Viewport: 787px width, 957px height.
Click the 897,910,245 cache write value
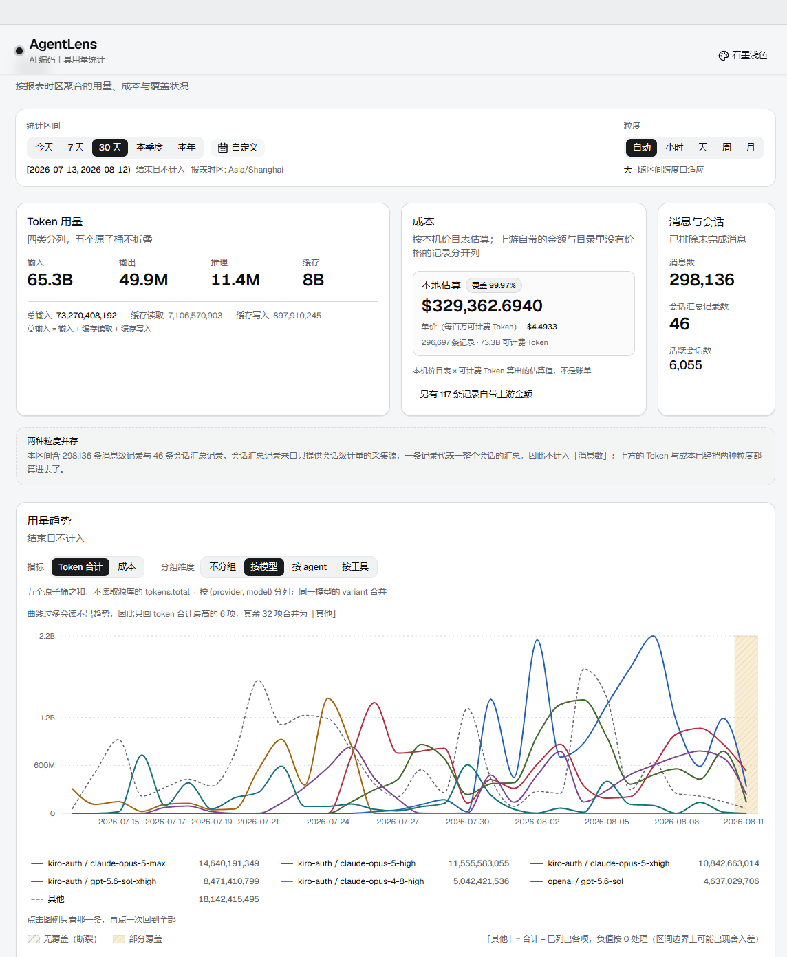tap(297, 316)
